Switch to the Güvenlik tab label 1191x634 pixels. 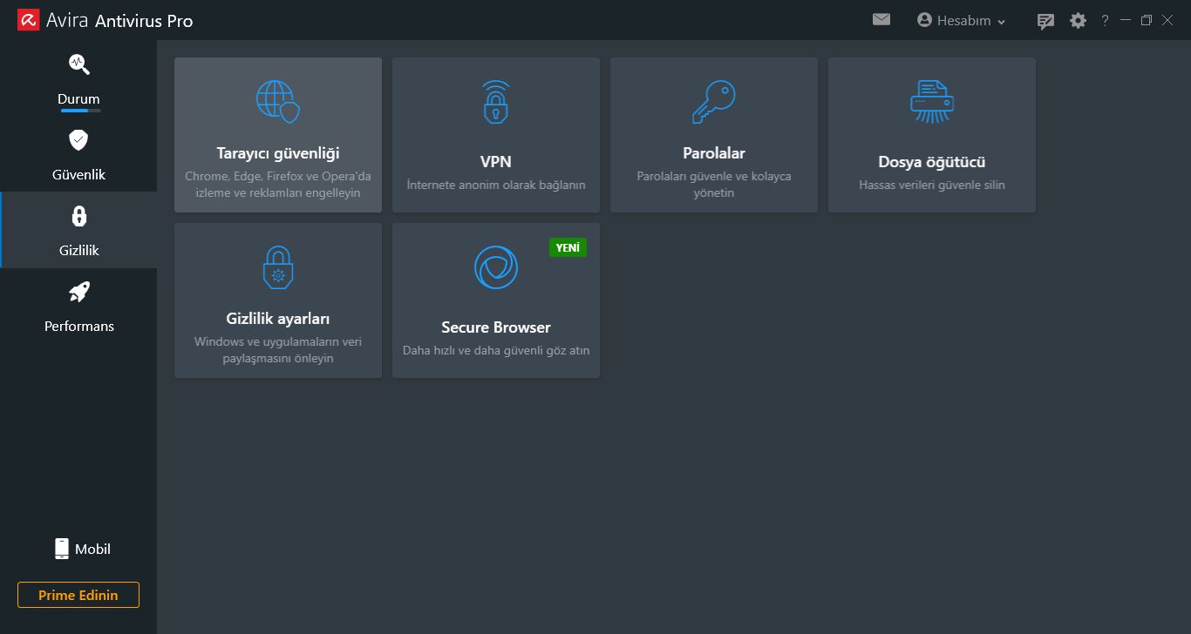point(78,174)
